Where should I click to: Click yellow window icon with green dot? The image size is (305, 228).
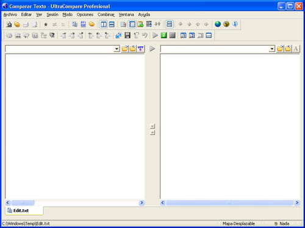pos(140,24)
